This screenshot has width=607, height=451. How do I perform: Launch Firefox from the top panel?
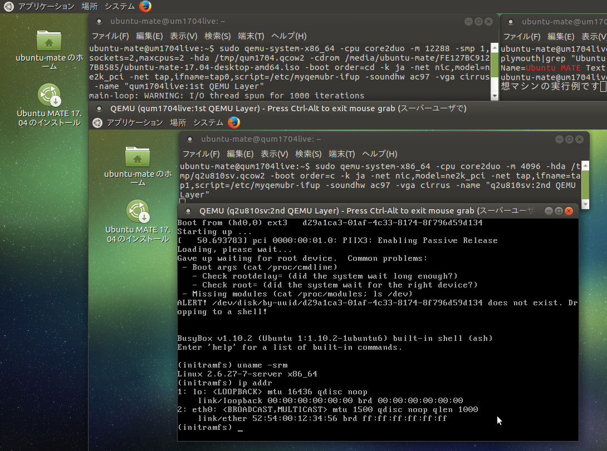coord(145,6)
